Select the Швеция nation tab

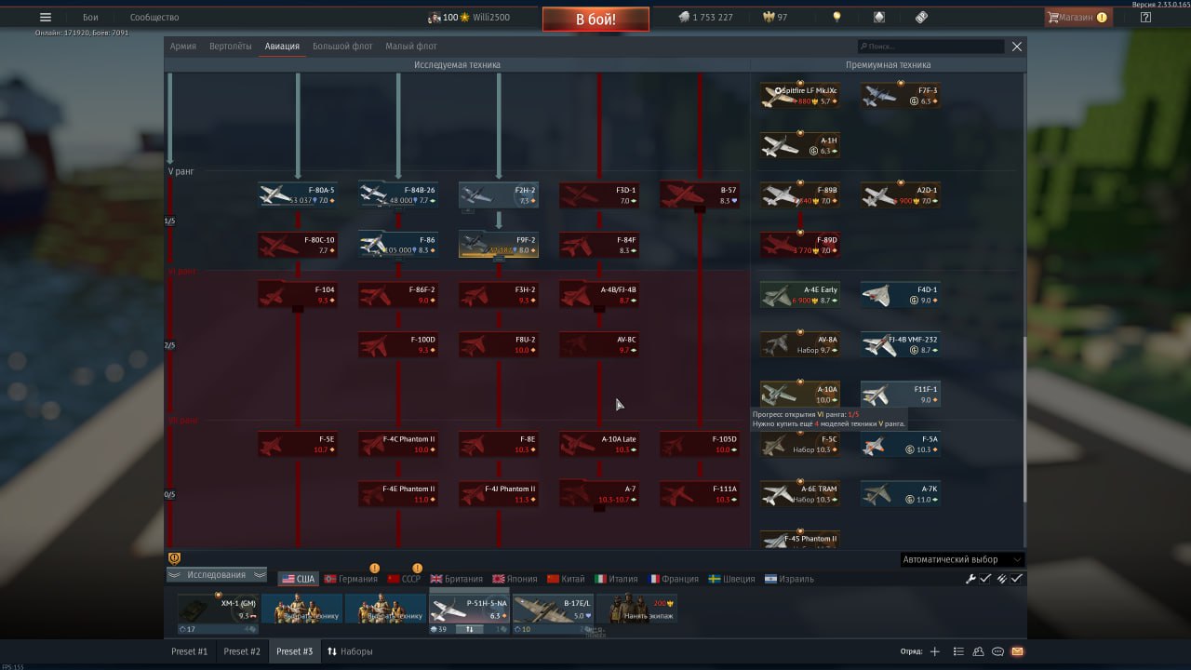point(732,579)
